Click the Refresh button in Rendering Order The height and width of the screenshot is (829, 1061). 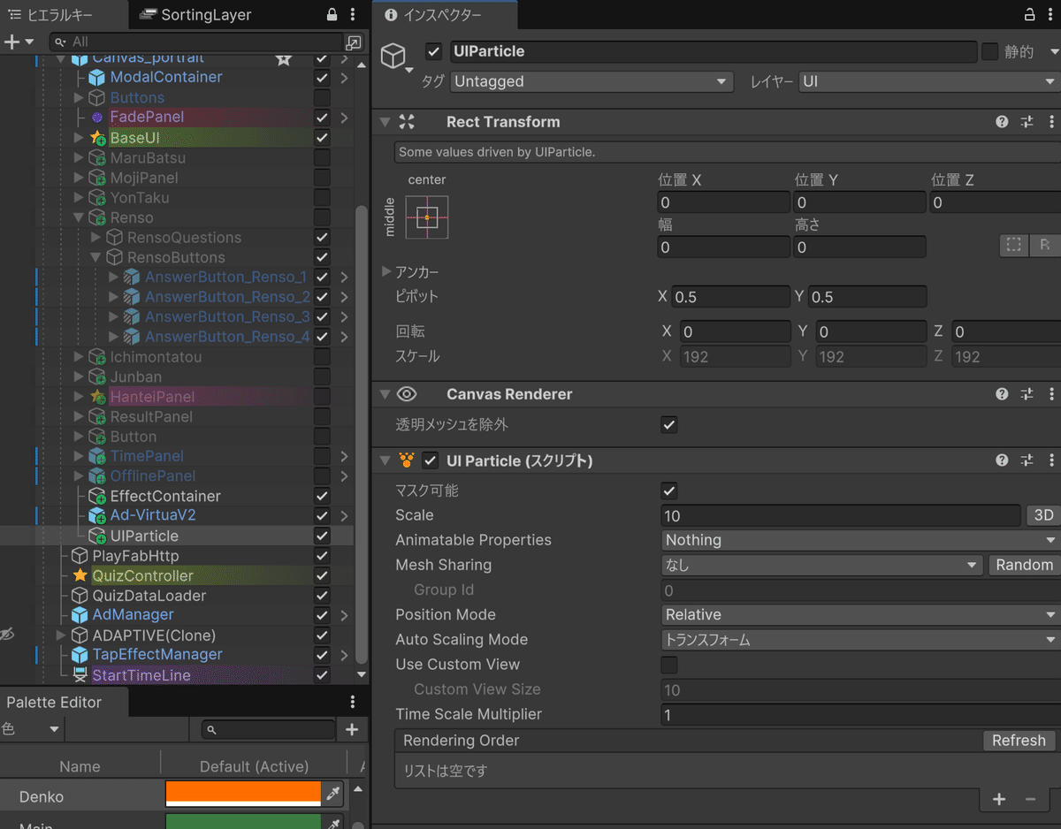(x=1018, y=741)
